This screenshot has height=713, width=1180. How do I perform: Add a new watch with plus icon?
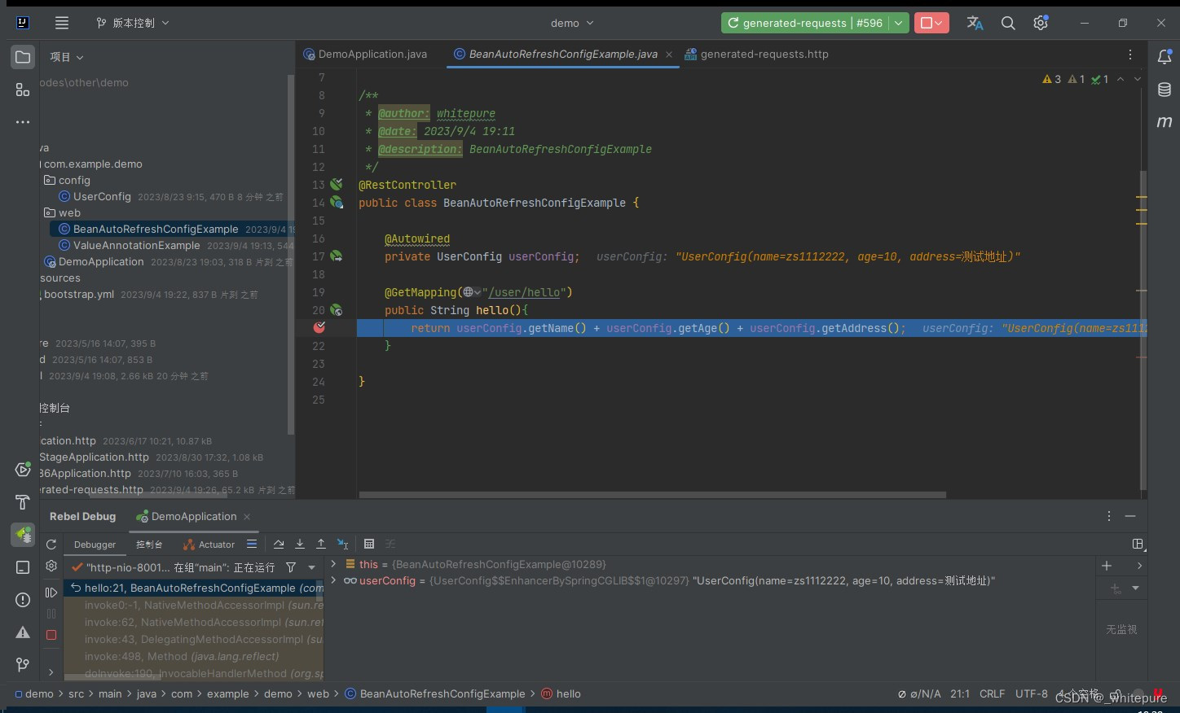point(1107,566)
